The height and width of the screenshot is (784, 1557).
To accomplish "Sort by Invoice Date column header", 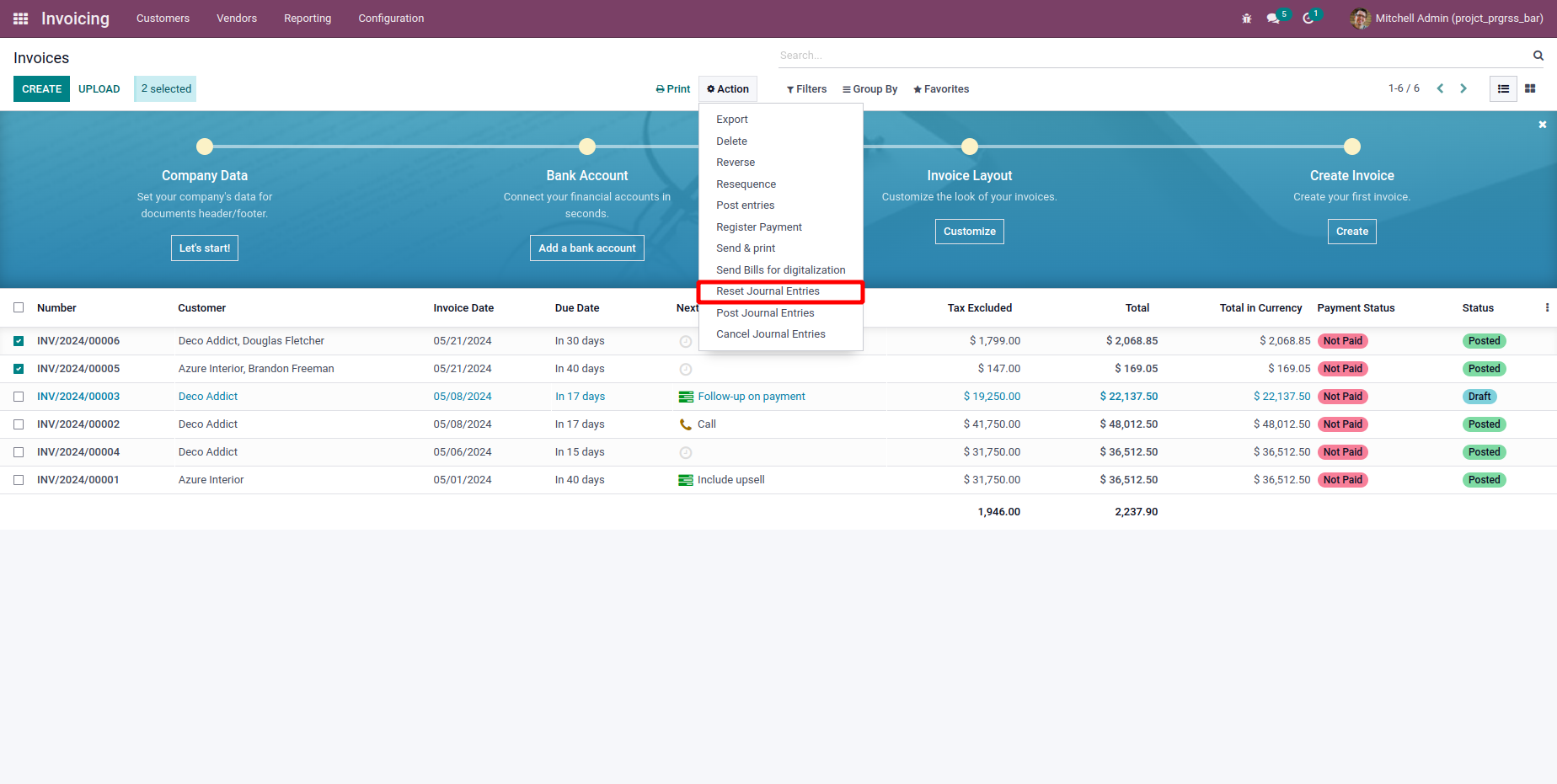I will coord(463,308).
